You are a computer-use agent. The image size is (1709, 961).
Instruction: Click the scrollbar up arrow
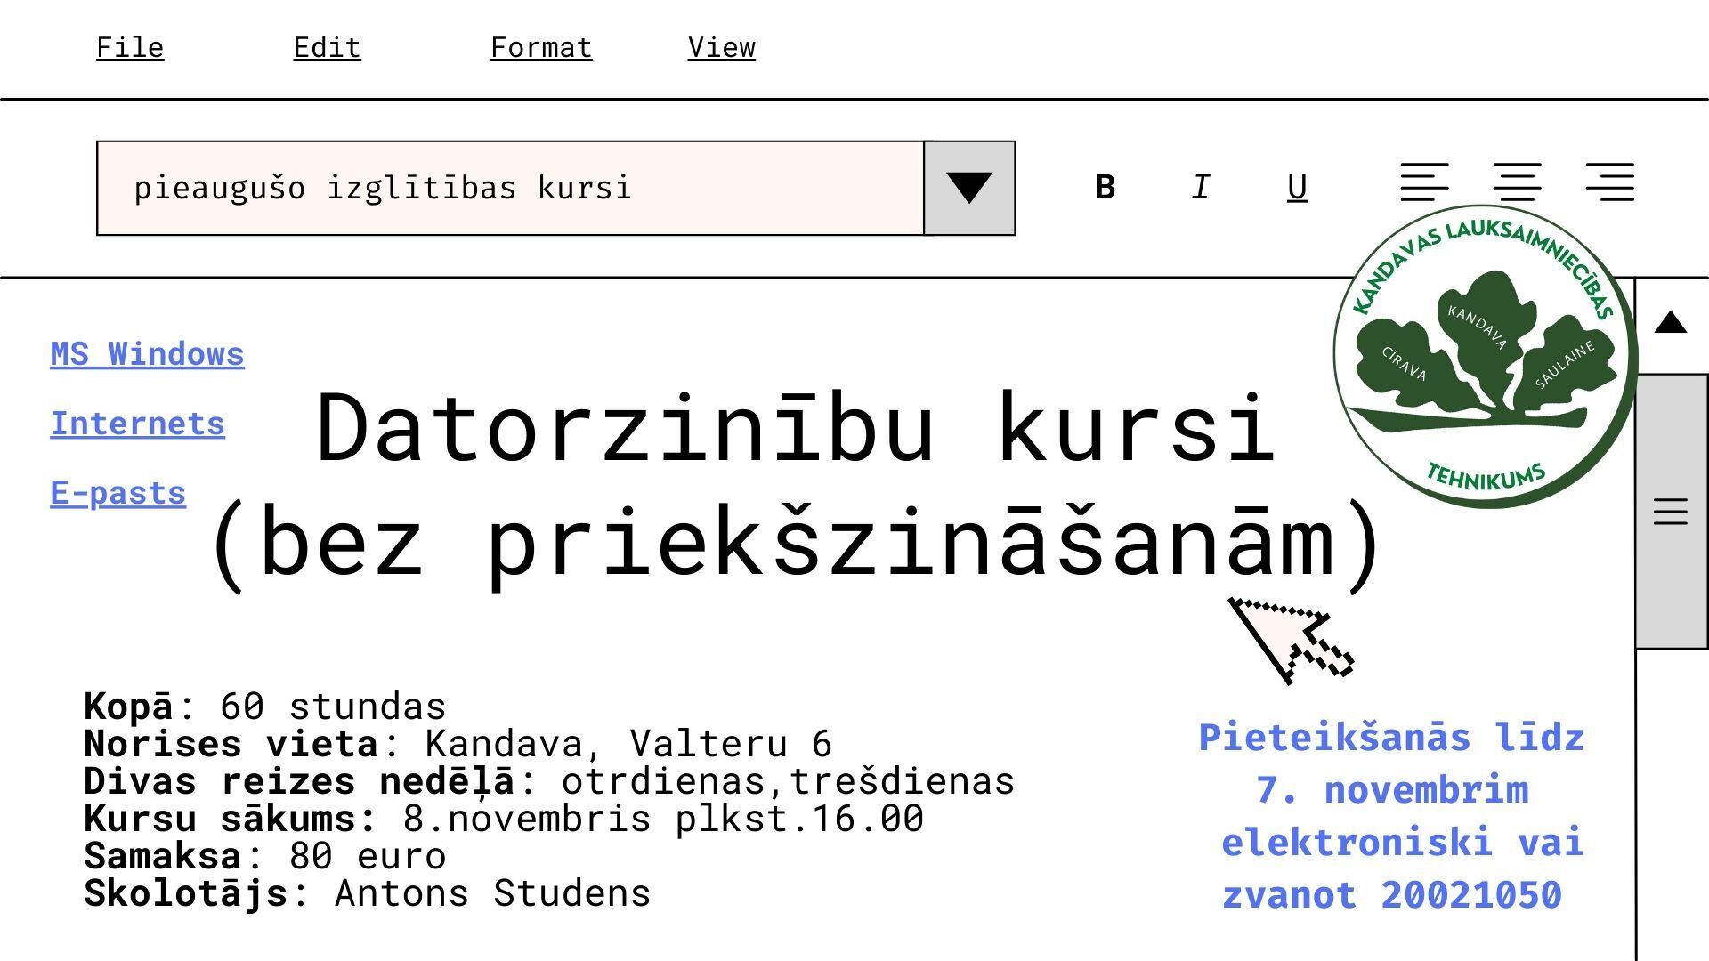[x=1671, y=323]
